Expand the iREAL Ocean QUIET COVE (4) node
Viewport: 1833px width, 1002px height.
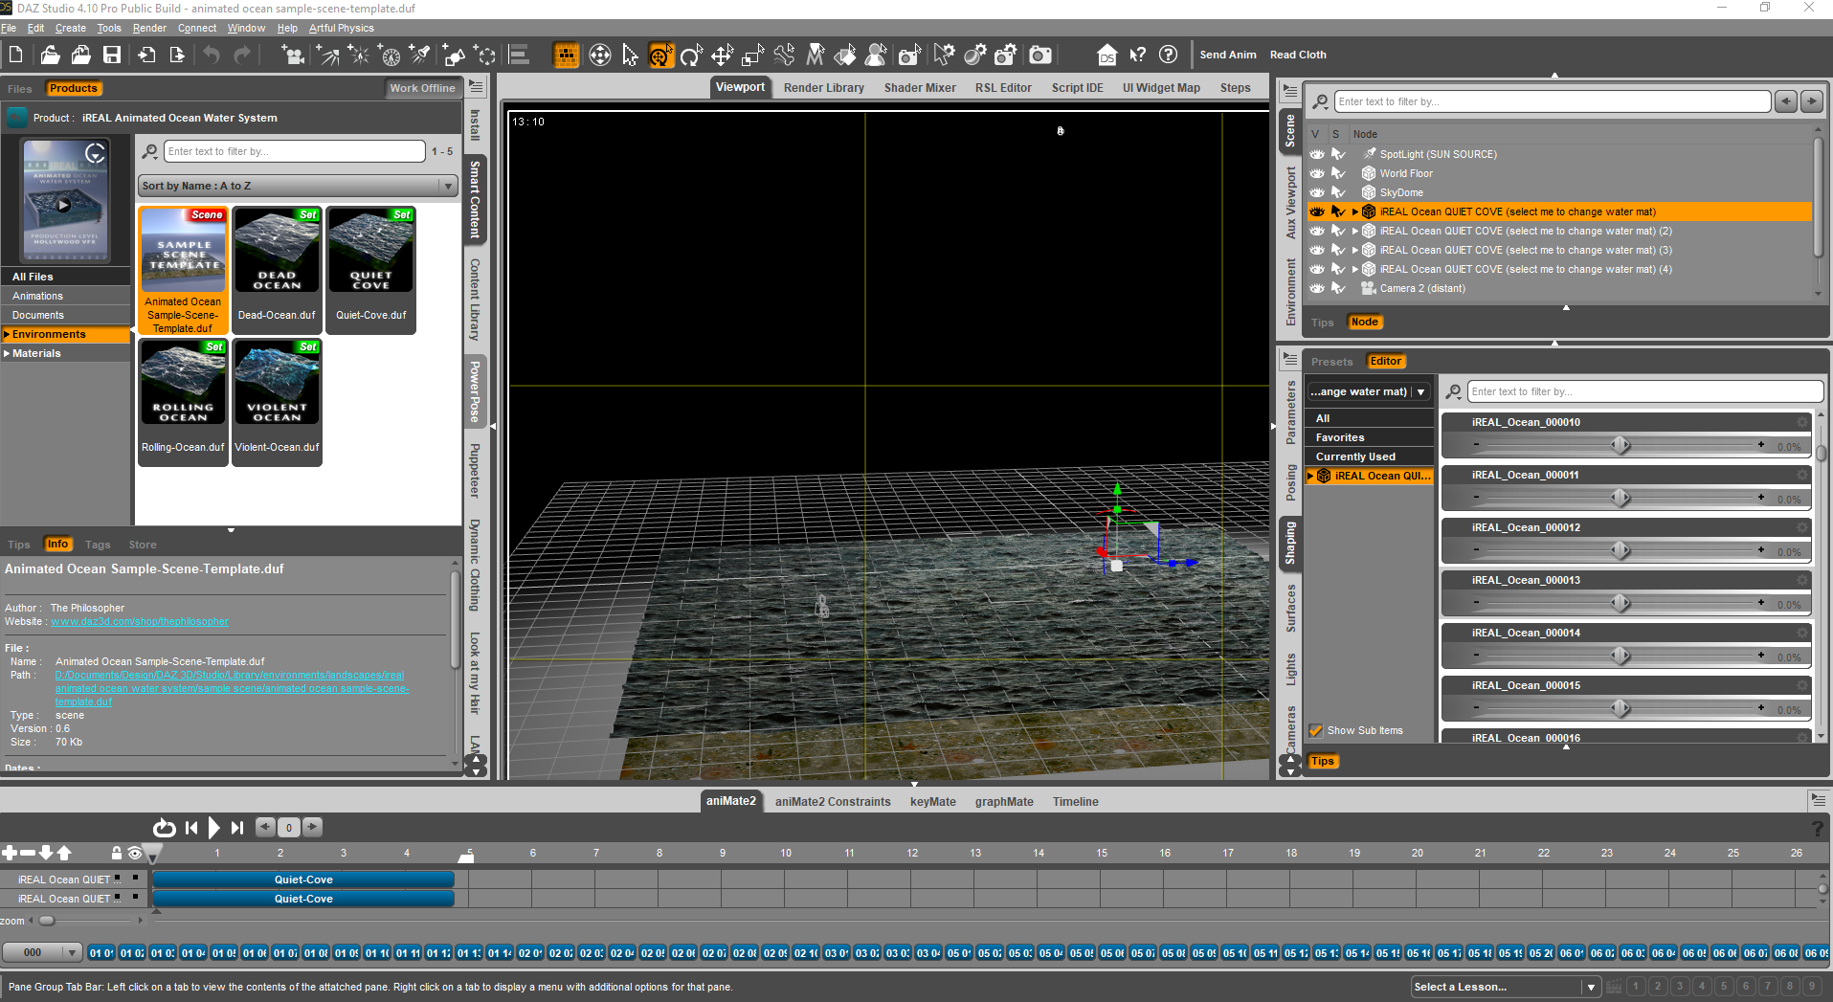tap(1354, 269)
